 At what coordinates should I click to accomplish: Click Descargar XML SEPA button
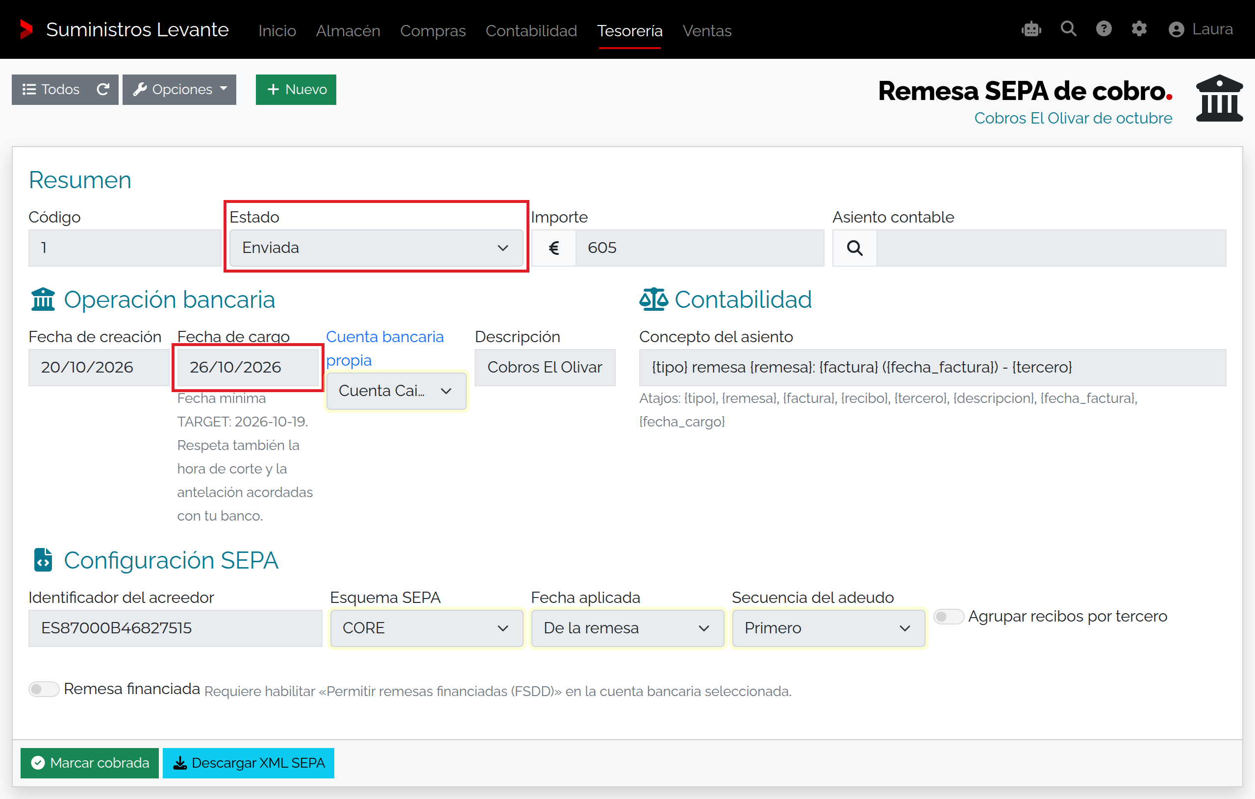(249, 763)
